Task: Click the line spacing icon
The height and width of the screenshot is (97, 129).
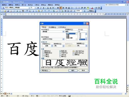Action: click(x=72, y=8)
